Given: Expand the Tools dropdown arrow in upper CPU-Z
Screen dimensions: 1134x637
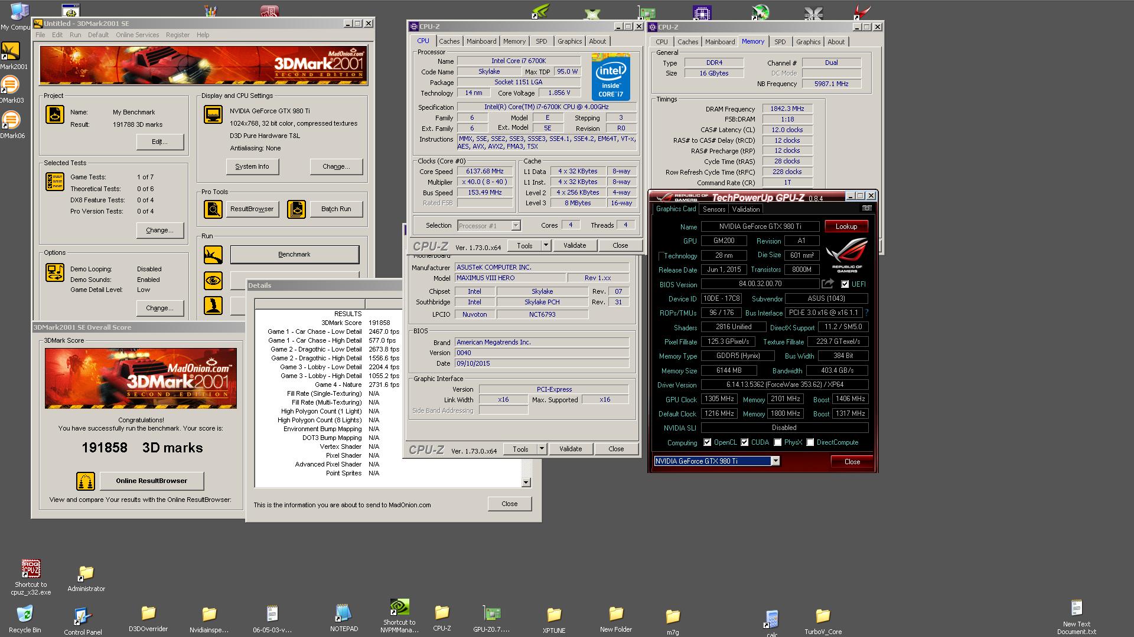Looking at the screenshot, I should tap(546, 245).
